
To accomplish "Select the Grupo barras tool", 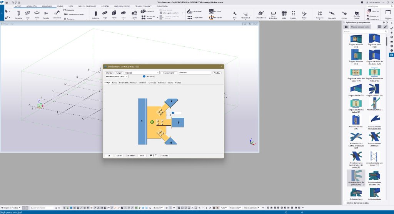I will (x=261, y=15).
